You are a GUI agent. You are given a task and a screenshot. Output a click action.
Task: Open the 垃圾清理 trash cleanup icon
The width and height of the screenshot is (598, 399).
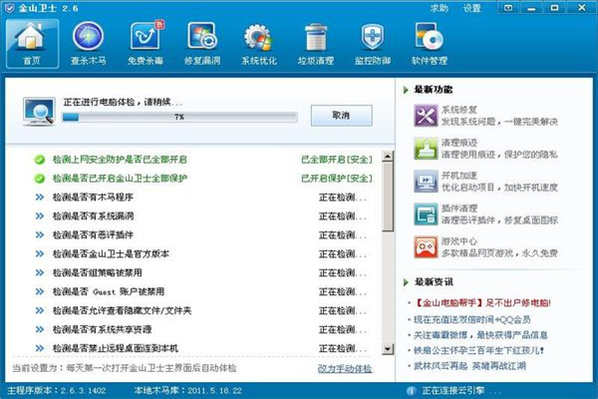click(316, 38)
